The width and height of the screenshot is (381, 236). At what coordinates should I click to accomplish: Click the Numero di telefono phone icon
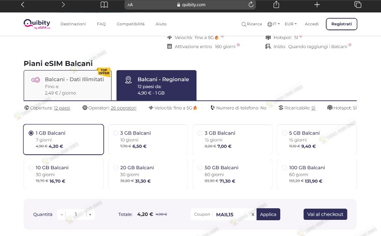213,108
